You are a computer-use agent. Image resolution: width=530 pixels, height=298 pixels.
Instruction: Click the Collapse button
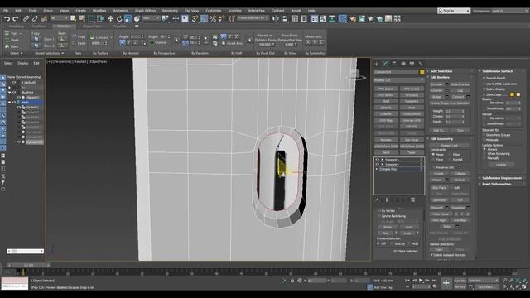[x=460, y=174]
